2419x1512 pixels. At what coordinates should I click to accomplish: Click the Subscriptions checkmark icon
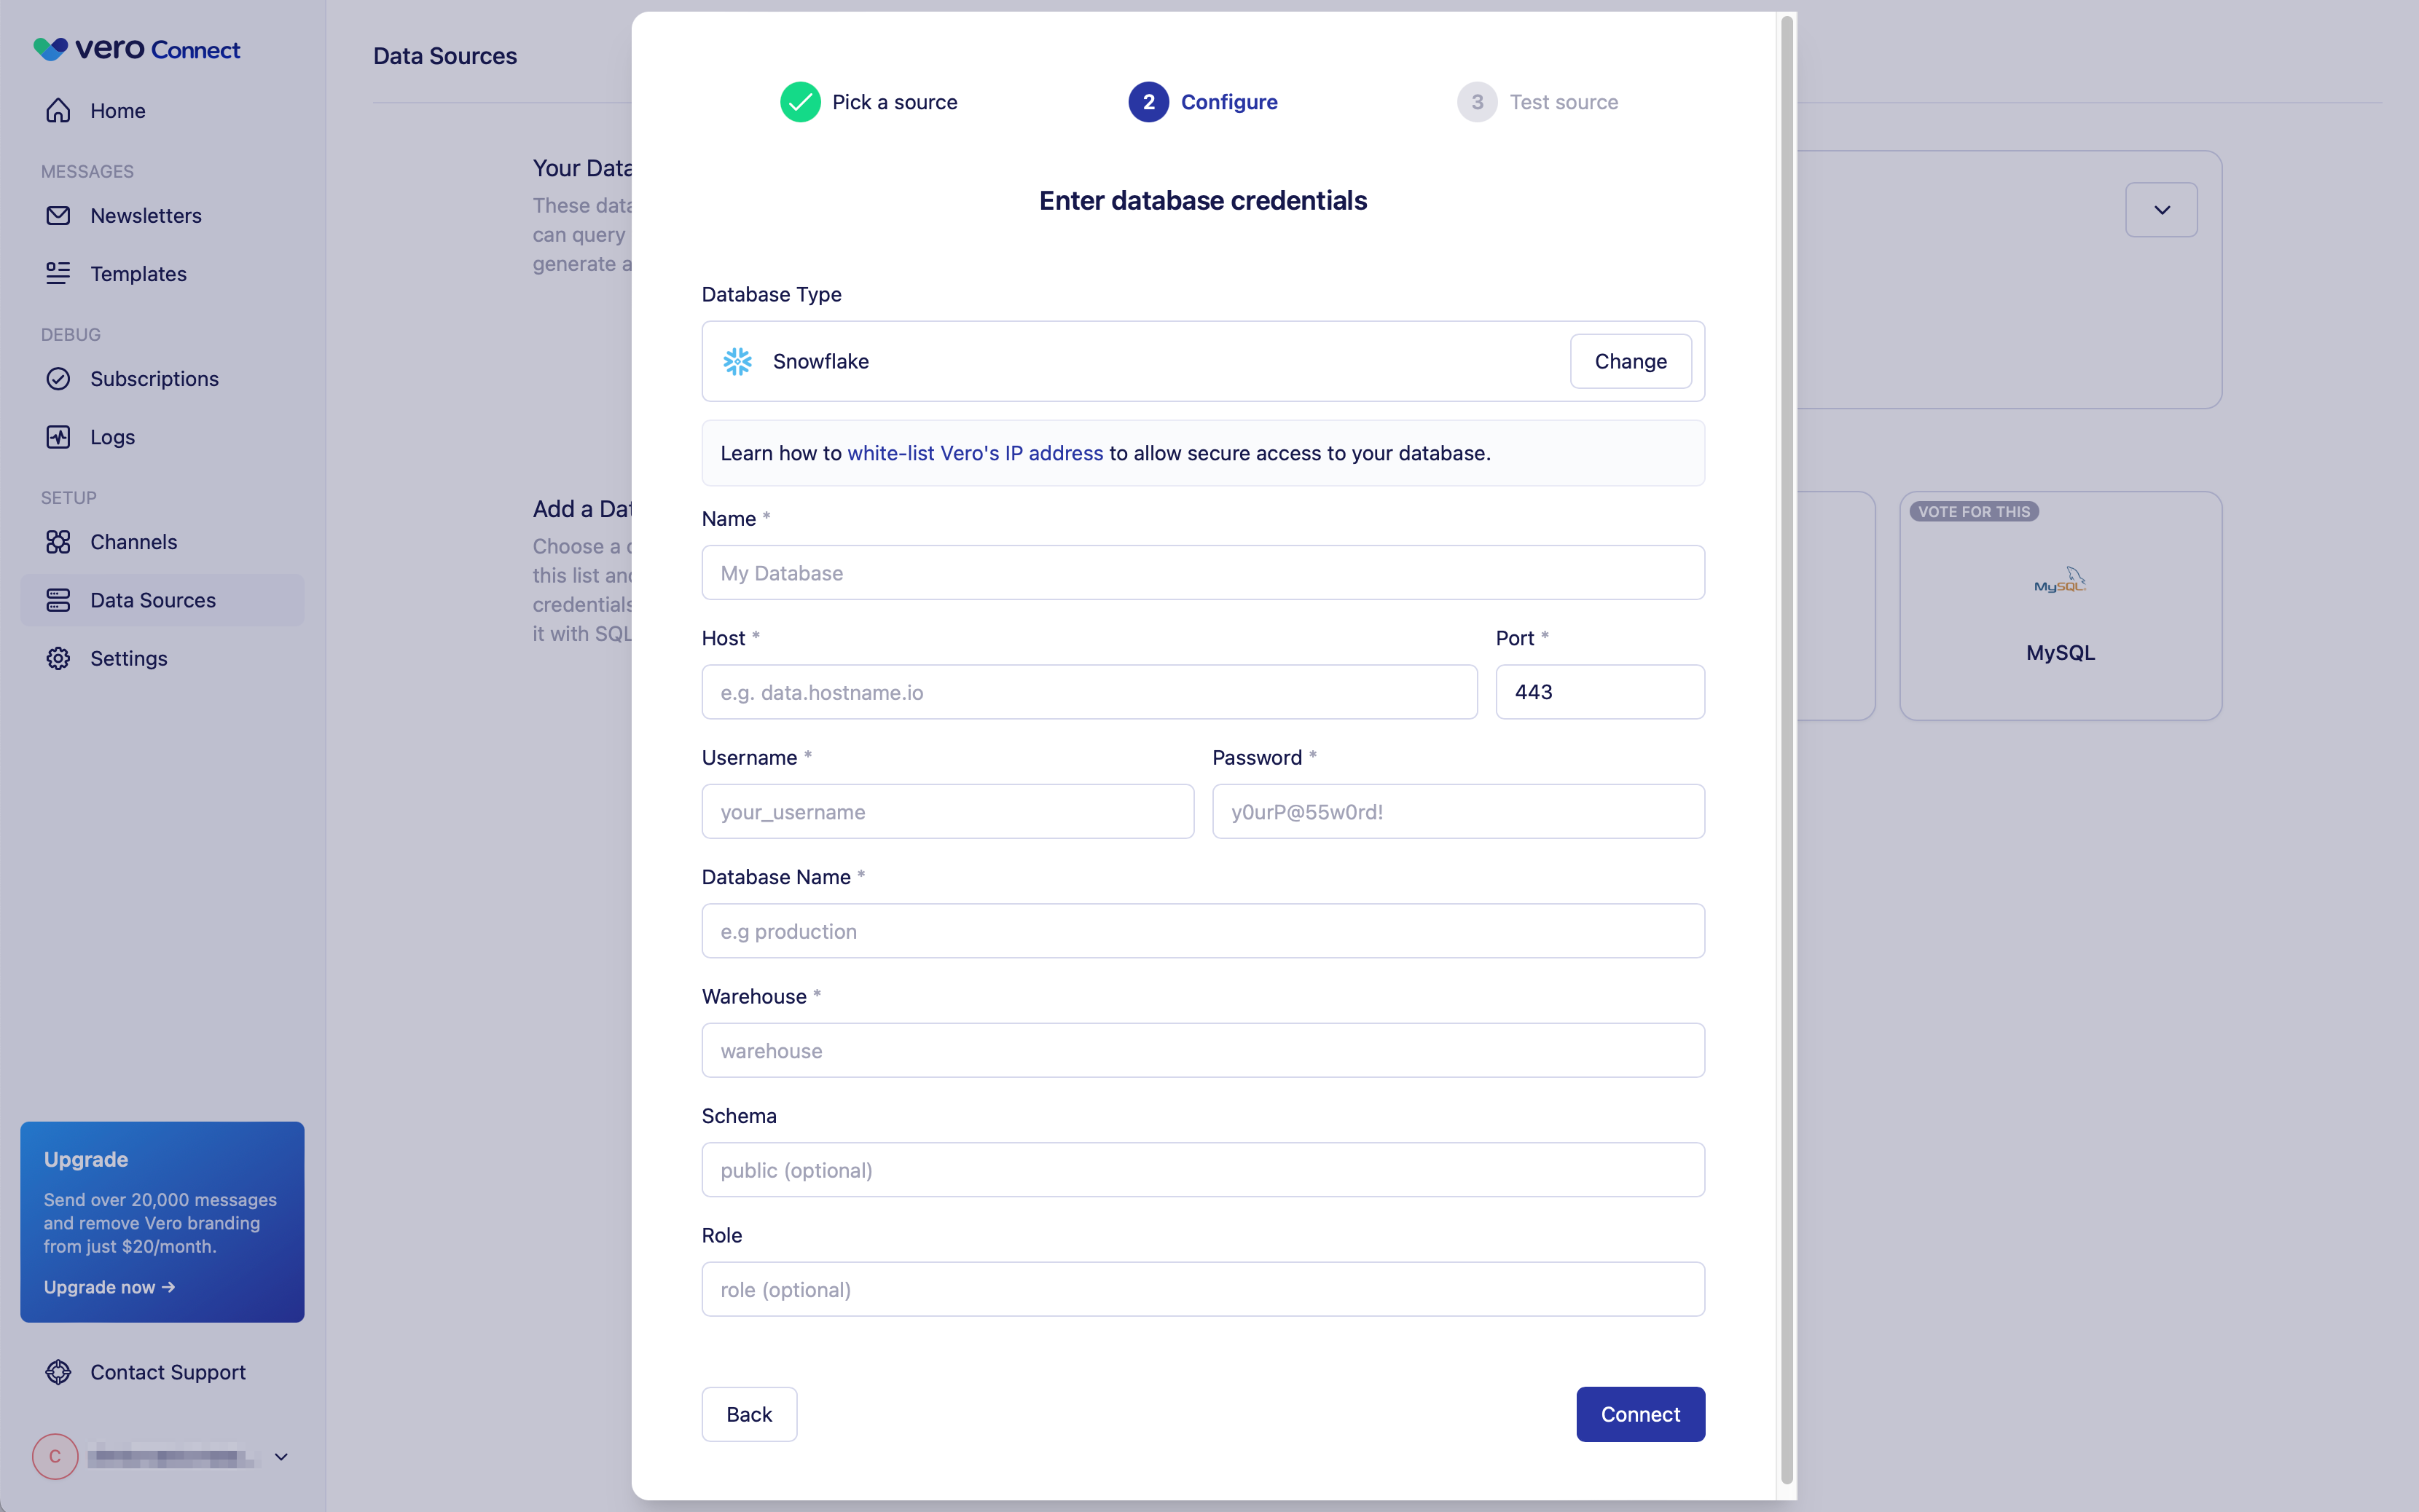[58, 379]
